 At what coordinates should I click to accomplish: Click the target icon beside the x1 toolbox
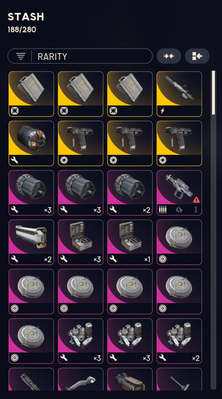(163, 259)
